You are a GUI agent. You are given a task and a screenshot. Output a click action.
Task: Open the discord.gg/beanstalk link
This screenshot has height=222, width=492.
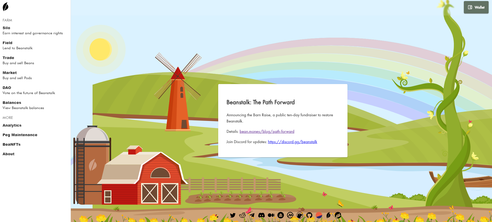coord(292,142)
